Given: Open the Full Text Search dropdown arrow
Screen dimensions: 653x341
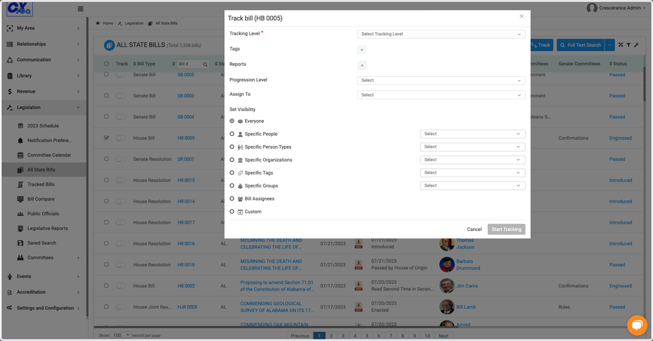Looking at the screenshot, I should pyautogui.click(x=610, y=45).
